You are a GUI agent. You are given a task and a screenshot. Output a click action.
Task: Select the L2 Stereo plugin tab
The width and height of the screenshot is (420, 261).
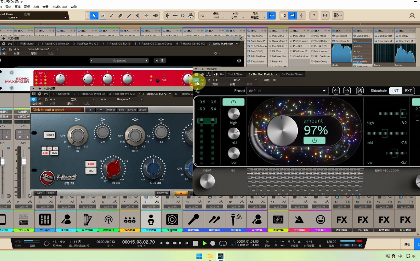(236, 74)
